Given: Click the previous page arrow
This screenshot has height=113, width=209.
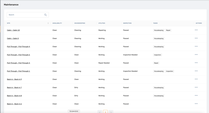Looking at the screenshot, I should tap(100, 112).
